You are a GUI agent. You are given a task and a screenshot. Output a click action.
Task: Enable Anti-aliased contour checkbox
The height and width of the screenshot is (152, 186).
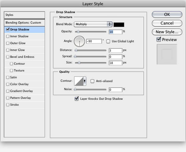pos(92,81)
